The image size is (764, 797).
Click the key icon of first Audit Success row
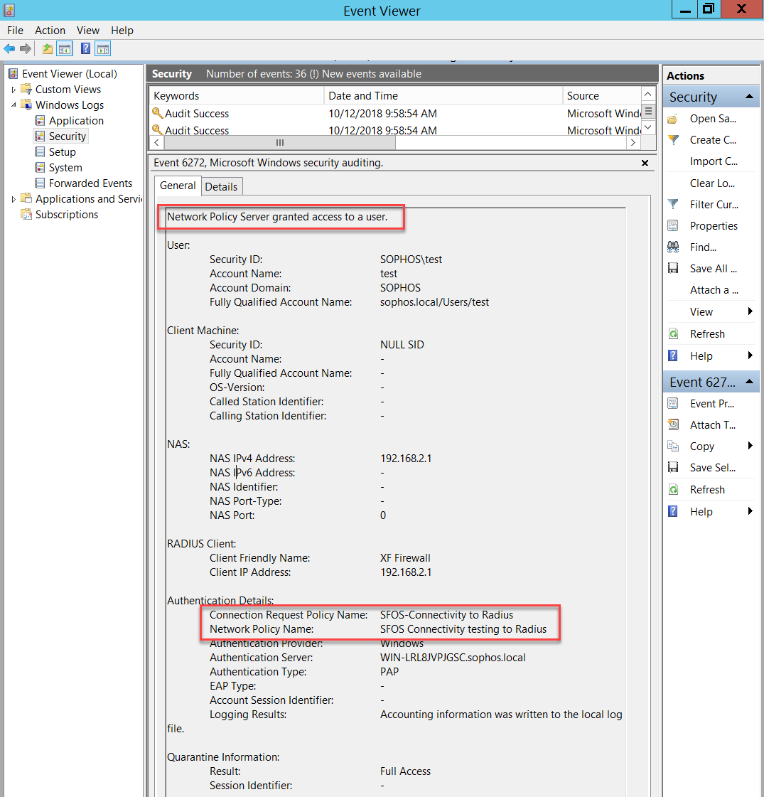point(158,113)
